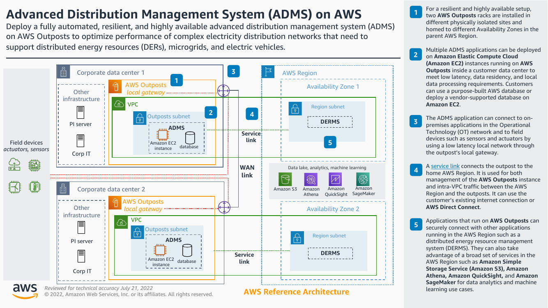The height and width of the screenshot is (308, 548).
Task: Click the wind turbine chip field device icon
Action: pos(14,187)
